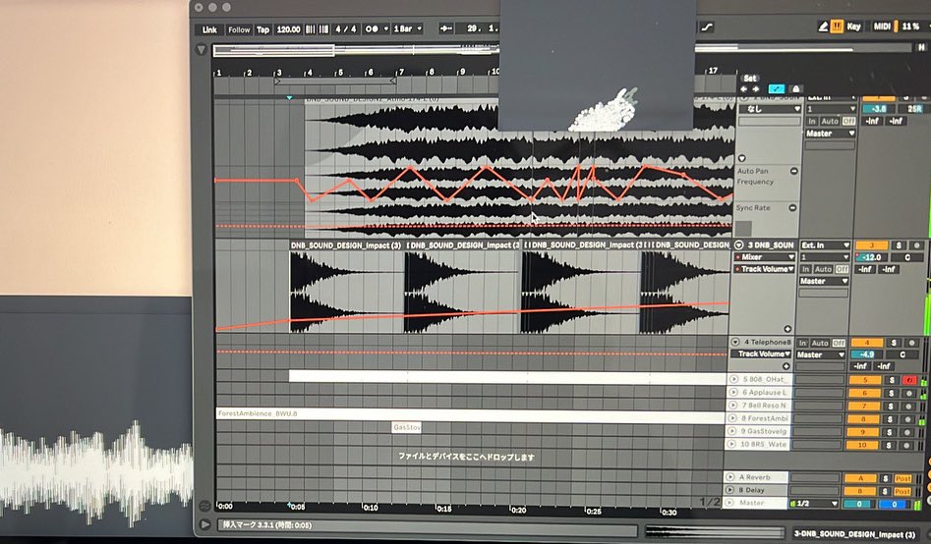Click the Follow arrangement position icon
The width and height of the screenshot is (931, 544).
click(446, 28)
